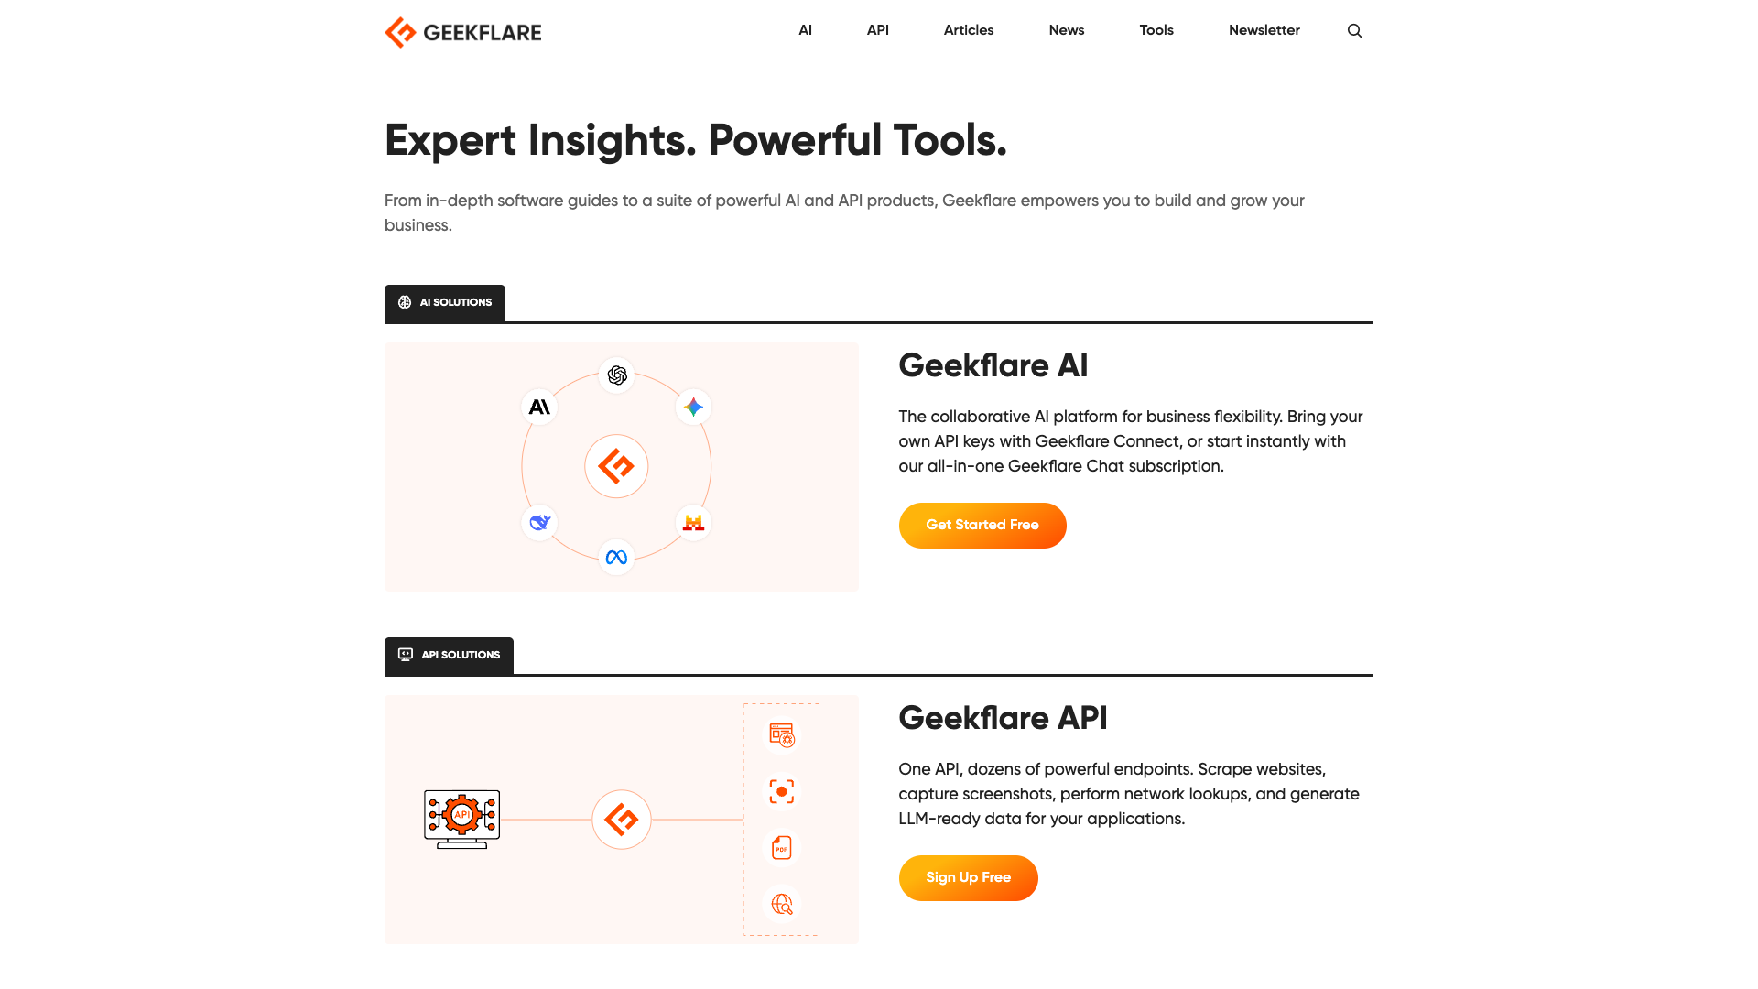1758x989 pixels.
Task: Select the Anthropic logo icon
Action: [x=539, y=407]
